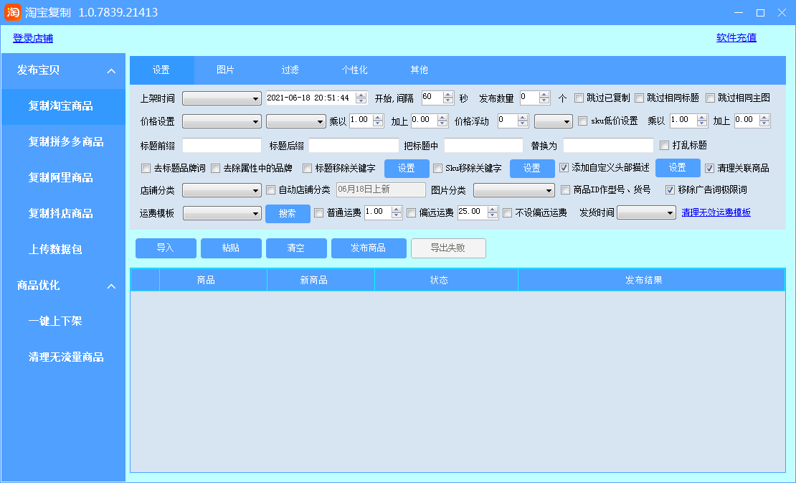Image resolution: width=796 pixels, height=483 pixels.
Task: Collapse the 发布宝贝 sidebar section
Action: tap(111, 70)
